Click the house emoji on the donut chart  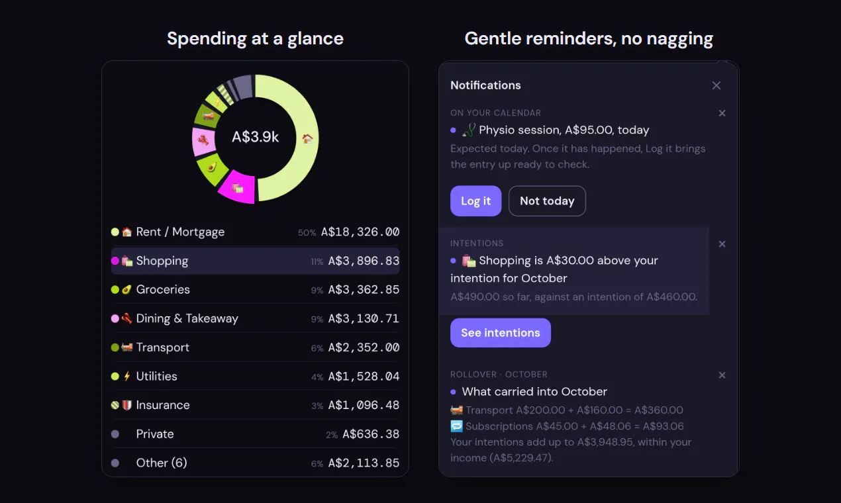(x=307, y=138)
